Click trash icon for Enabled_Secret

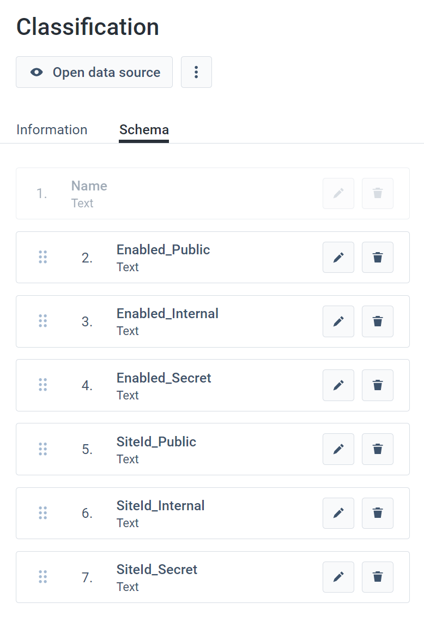pyautogui.click(x=378, y=385)
